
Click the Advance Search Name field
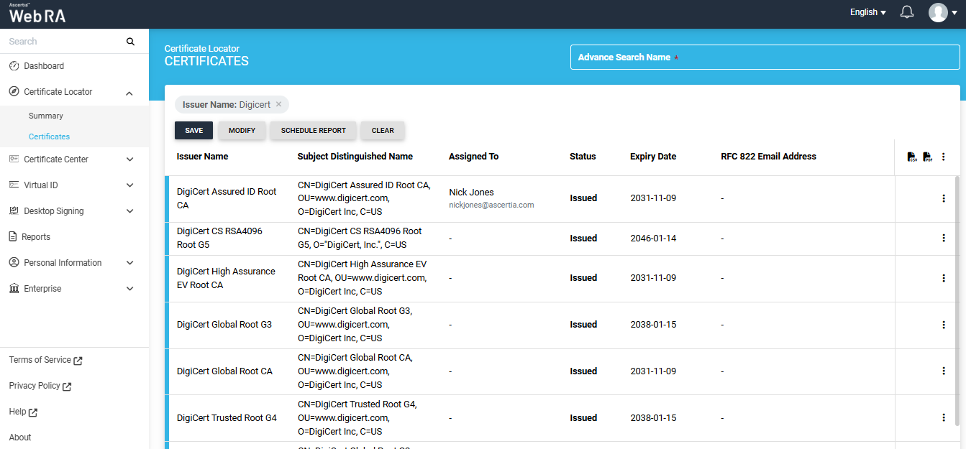tap(765, 57)
